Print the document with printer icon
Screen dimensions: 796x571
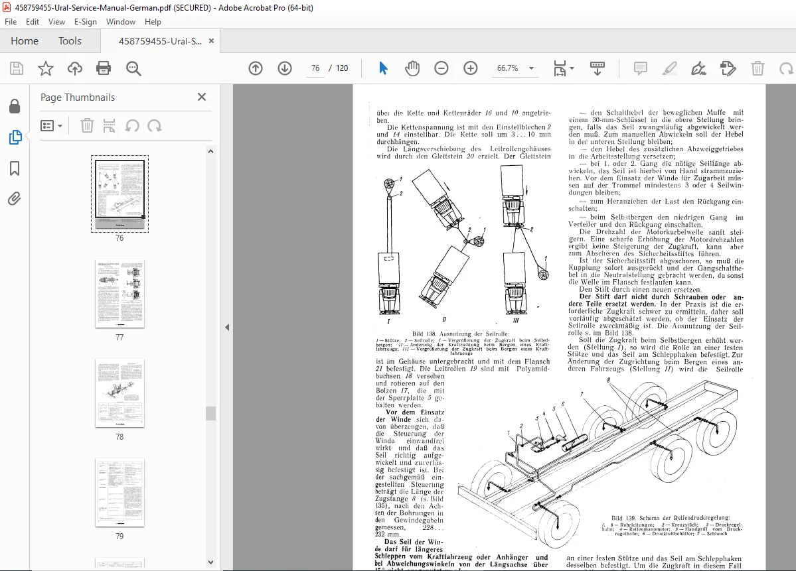tap(104, 68)
